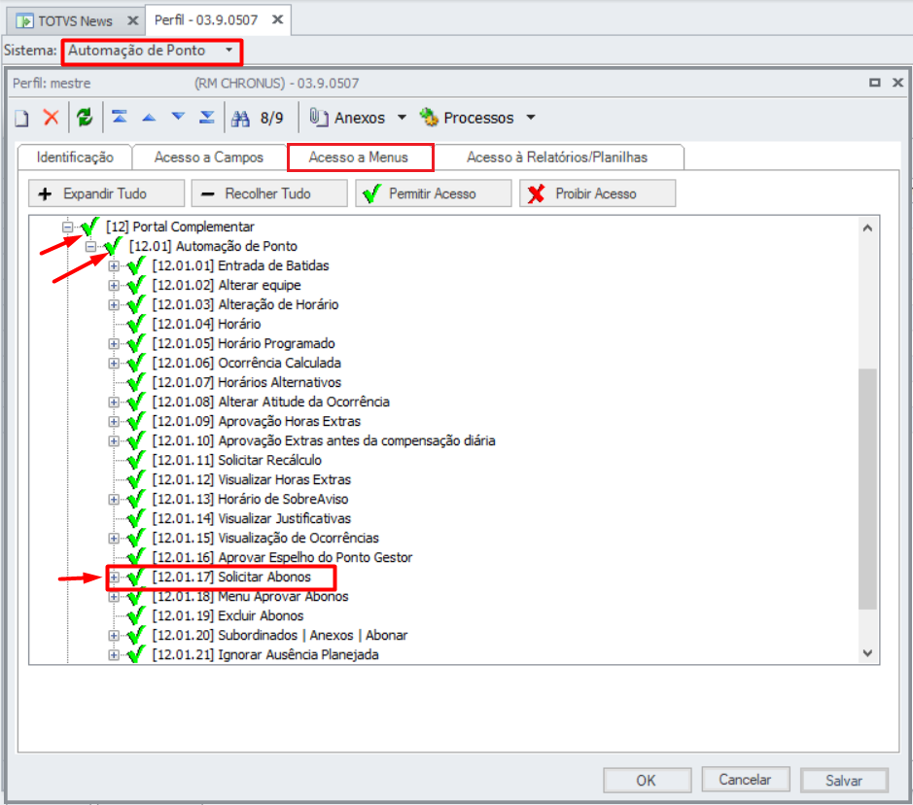
Task: Click the TOTVS News tab icon
Action: point(24,21)
